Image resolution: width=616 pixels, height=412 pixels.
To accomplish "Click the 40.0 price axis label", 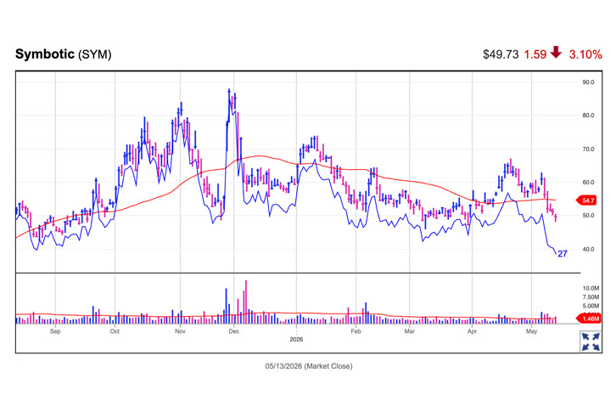I will 588,249.
